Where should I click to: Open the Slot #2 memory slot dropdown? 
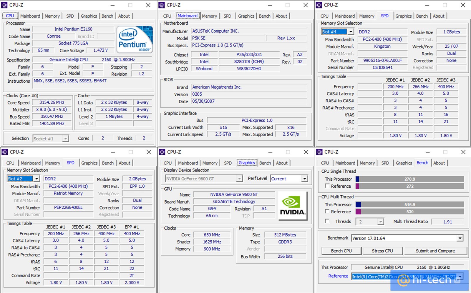pos(37,179)
